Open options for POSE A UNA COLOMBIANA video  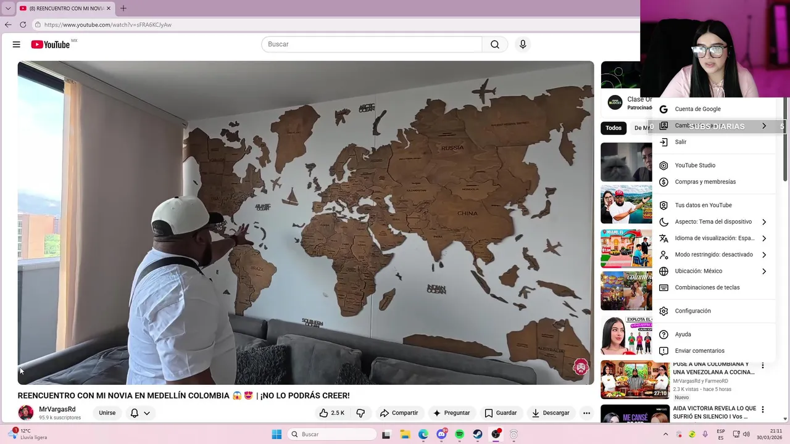[763, 366]
